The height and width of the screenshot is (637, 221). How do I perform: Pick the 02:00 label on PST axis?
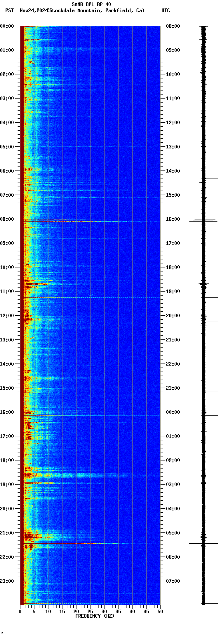7,74
